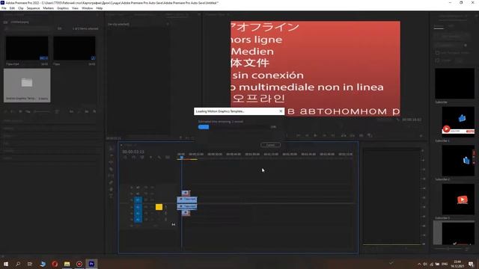Step forward one frame in Program monitor

pos(324,135)
